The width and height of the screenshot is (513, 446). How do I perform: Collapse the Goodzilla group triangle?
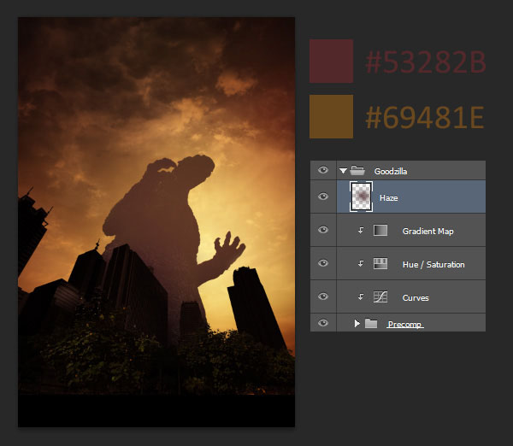click(x=343, y=171)
